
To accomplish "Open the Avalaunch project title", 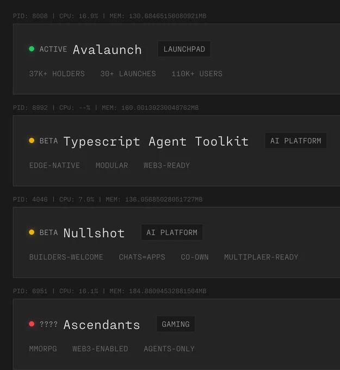I will pyautogui.click(x=107, y=50).
